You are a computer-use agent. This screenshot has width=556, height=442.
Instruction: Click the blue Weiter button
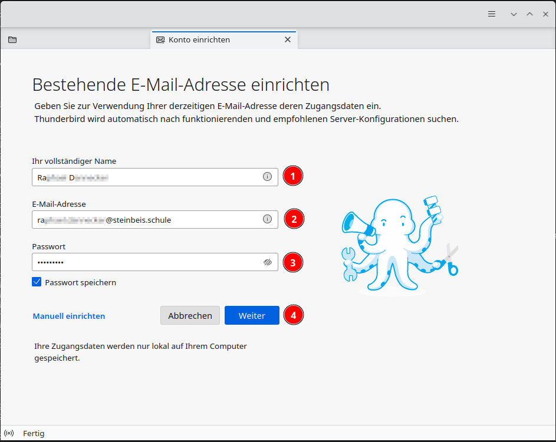click(x=252, y=315)
